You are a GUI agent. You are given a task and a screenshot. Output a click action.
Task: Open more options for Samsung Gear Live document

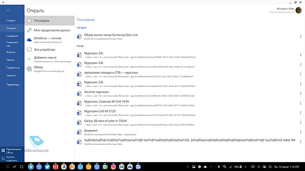[301, 36]
